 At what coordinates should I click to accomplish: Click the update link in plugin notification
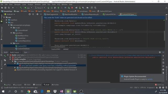(150, 79)
